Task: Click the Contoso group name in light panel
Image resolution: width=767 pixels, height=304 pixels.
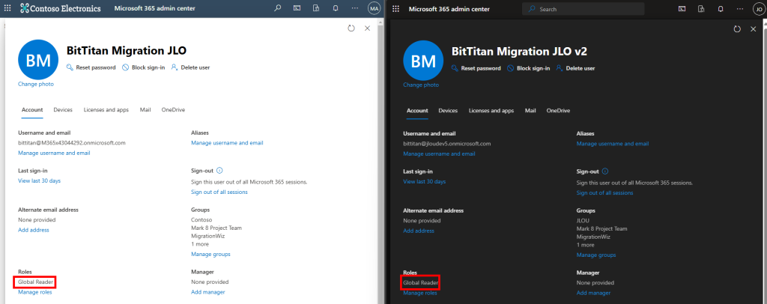Action: pos(201,220)
